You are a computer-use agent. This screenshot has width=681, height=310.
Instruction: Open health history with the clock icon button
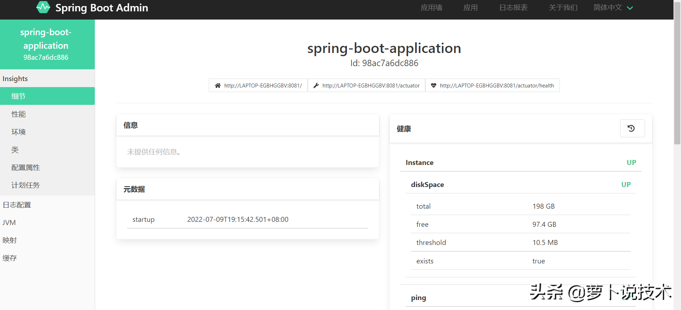(x=632, y=128)
